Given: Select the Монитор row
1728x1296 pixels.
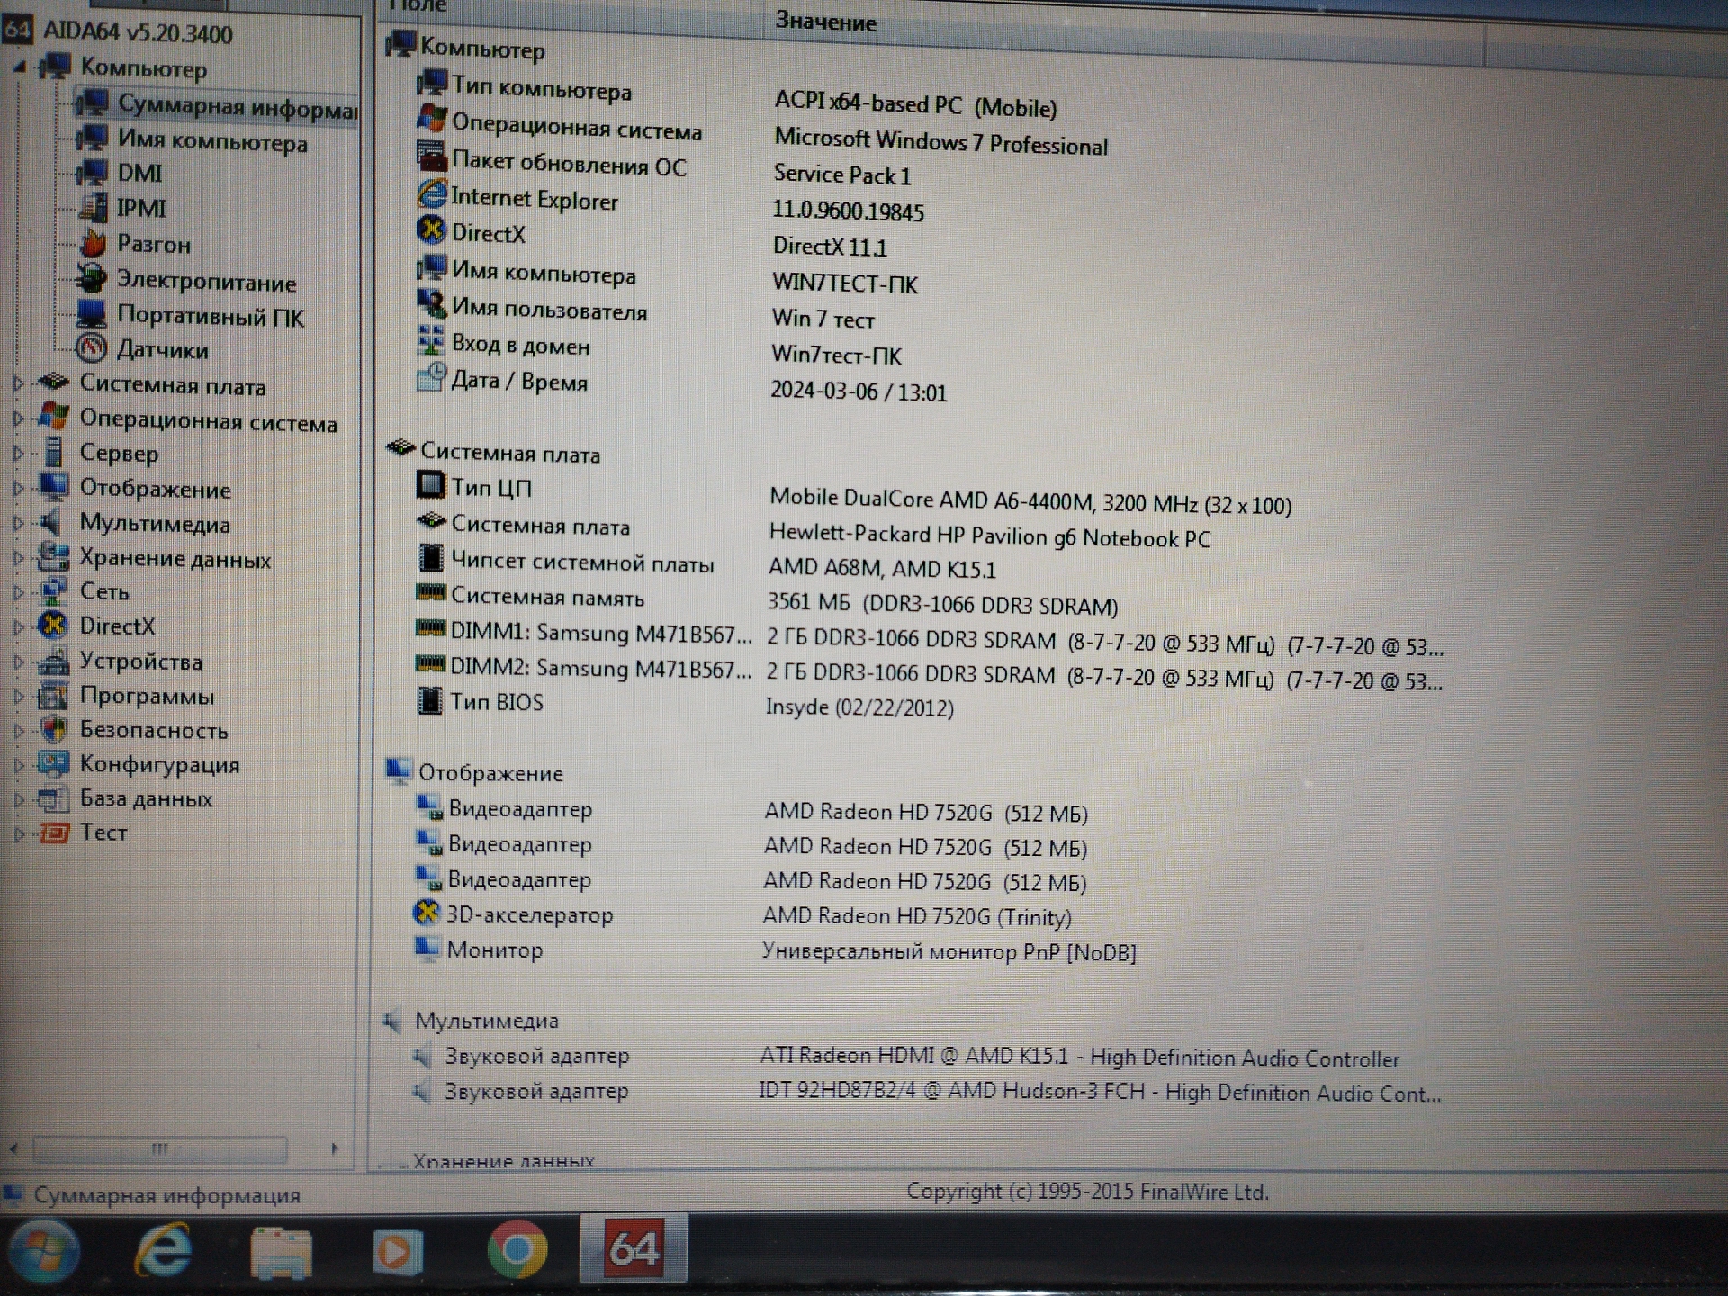Looking at the screenshot, I should [775, 950].
